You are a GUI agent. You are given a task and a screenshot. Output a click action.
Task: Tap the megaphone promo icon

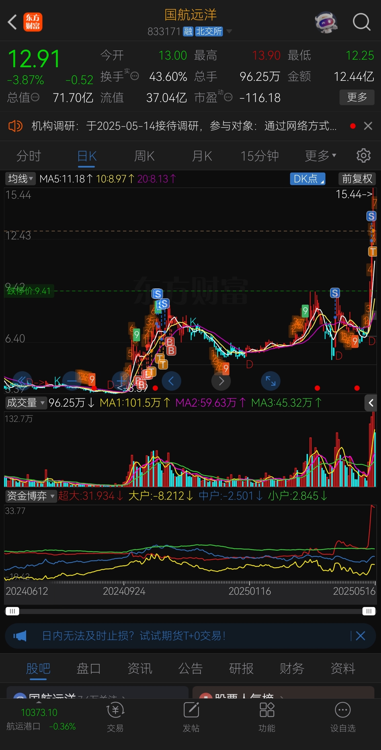coord(20,636)
